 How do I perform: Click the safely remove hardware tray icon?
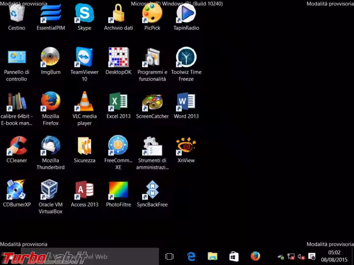click(x=281, y=257)
